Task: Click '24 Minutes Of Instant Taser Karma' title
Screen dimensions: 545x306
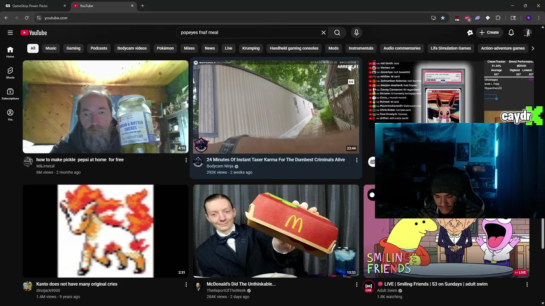Action: (x=276, y=160)
